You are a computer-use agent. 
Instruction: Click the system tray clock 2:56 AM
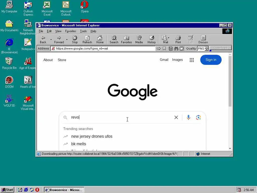249,190
